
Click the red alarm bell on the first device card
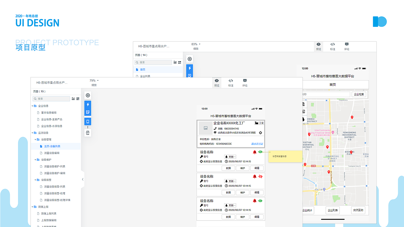coord(255,152)
